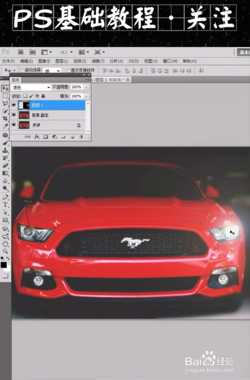Select the Dodge tool
The height and width of the screenshot is (380, 250).
[x=5, y=188]
